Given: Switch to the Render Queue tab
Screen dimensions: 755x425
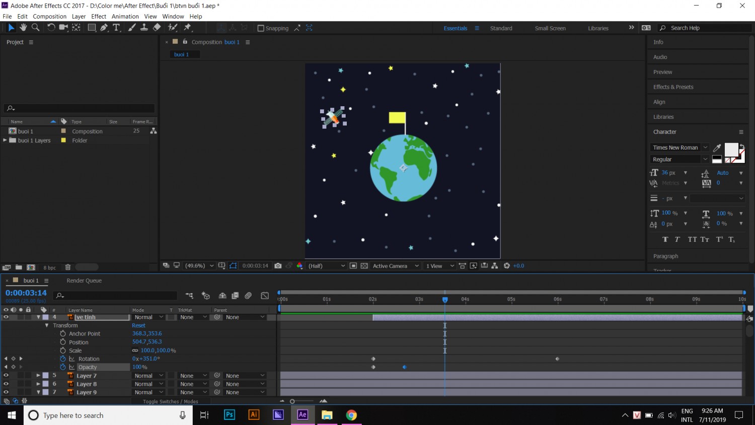Looking at the screenshot, I should coord(84,280).
